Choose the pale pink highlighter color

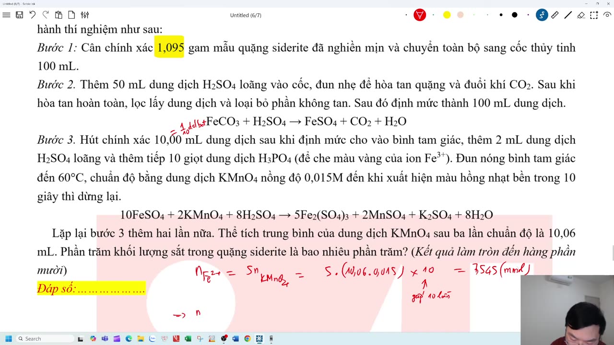point(460,15)
